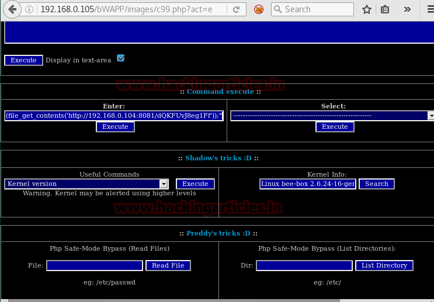Image resolution: width=434 pixels, height=302 pixels.
Task: Search for the kernel info exploit
Action: click(376, 184)
